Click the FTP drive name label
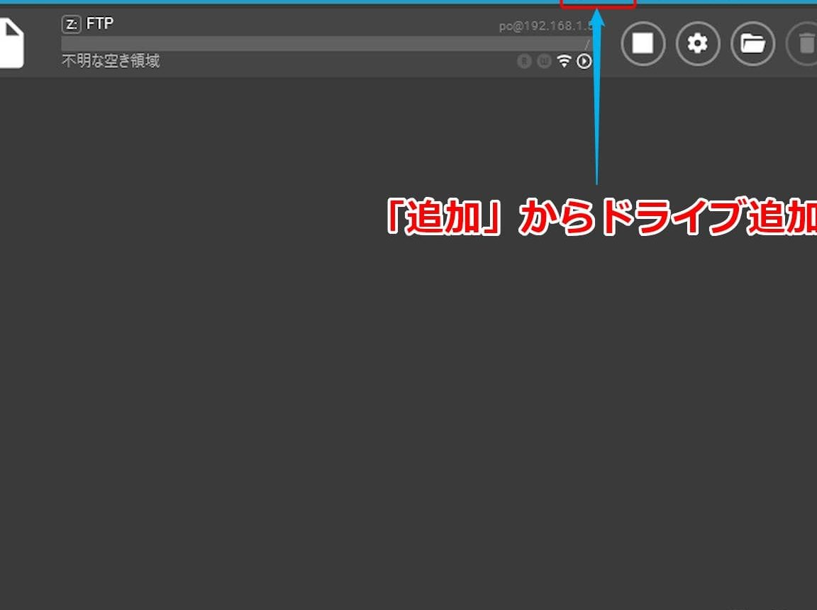The height and width of the screenshot is (610, 817). tap(100, 24)
